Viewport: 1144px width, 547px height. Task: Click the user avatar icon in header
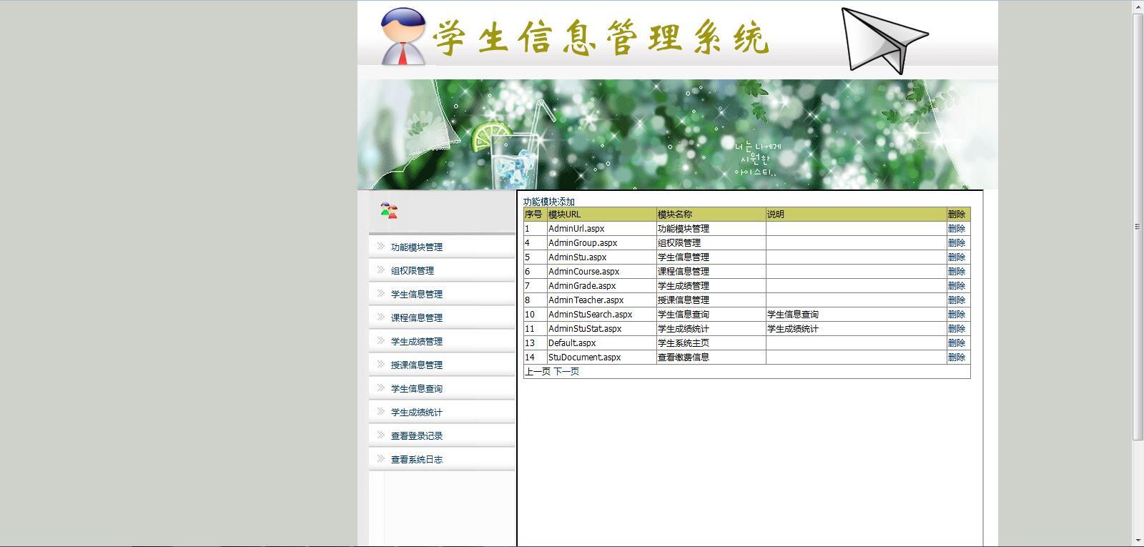tap(403, 36)
